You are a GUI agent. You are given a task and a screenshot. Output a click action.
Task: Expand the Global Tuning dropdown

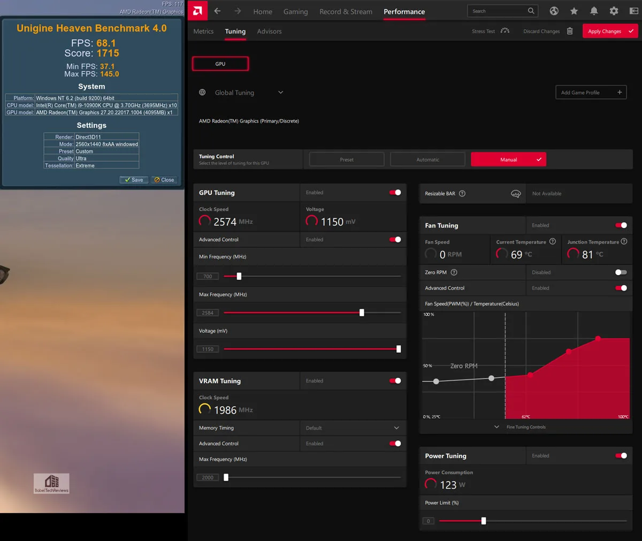click(x=280, y=93)
